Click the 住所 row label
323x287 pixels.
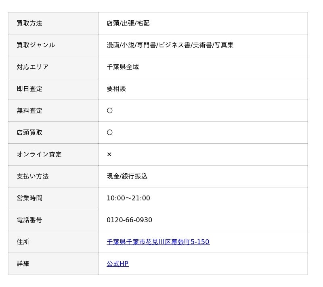(x=23, y=242)
